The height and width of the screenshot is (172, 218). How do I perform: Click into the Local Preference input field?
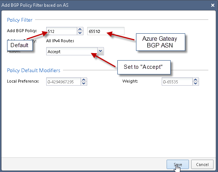(63, 82)
